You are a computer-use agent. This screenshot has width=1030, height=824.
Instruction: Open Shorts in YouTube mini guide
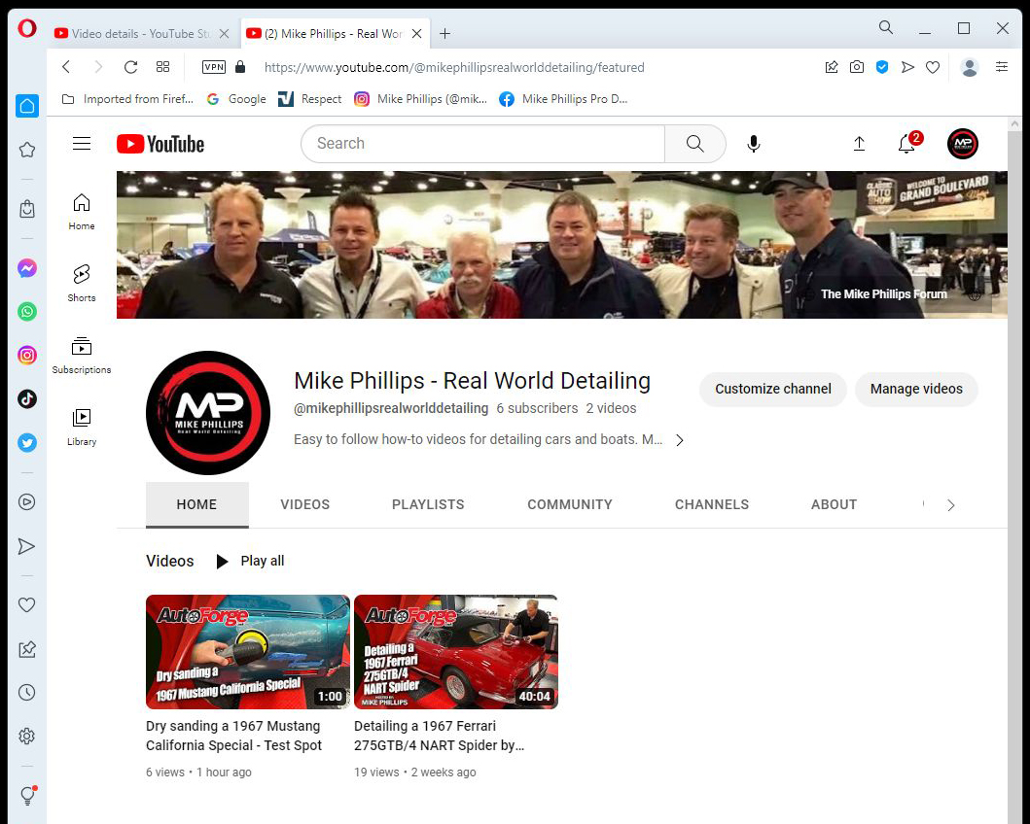tap(82, 284)
